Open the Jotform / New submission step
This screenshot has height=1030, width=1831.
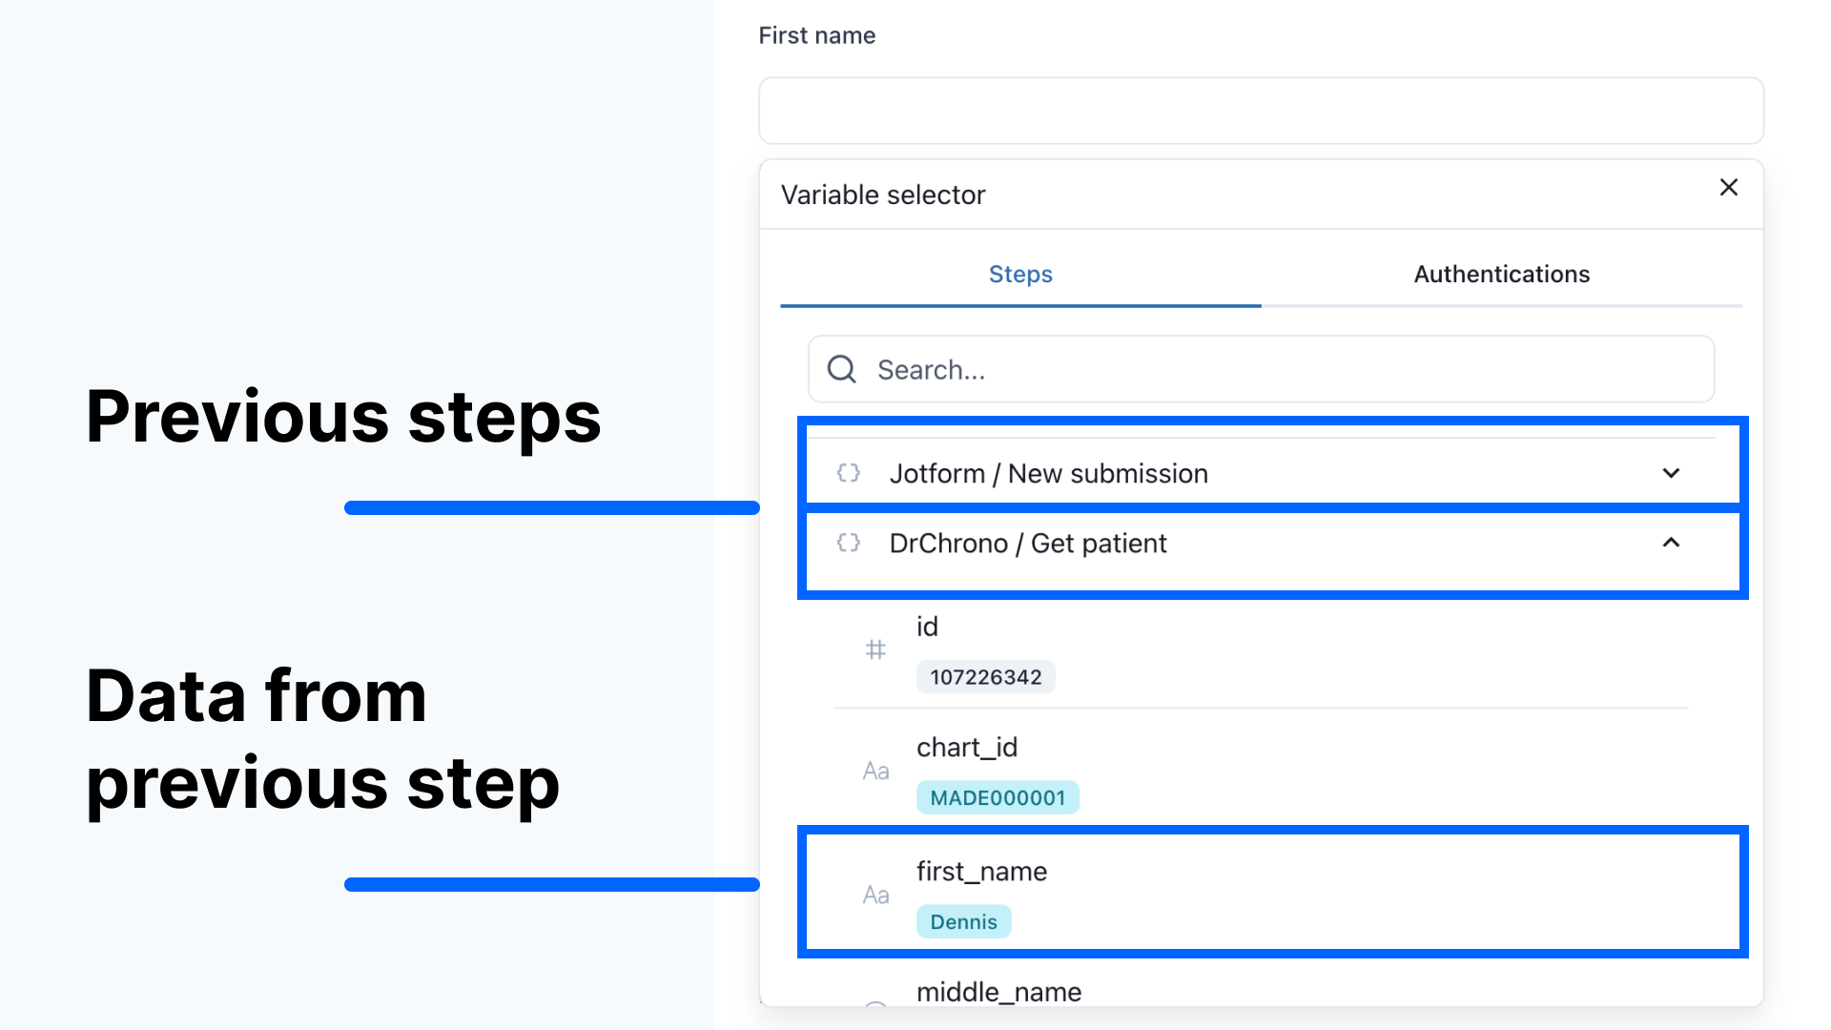pyautogui.click(x=1261, y=473)
